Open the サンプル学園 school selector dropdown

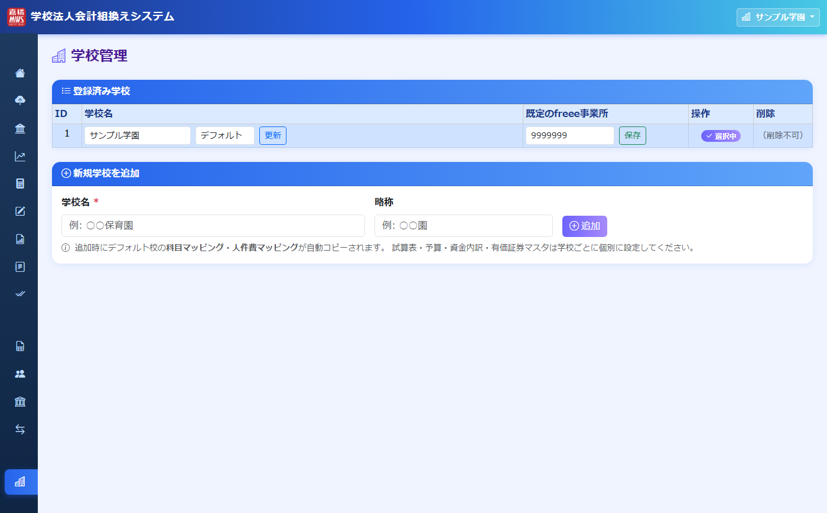tap(778, 17)
